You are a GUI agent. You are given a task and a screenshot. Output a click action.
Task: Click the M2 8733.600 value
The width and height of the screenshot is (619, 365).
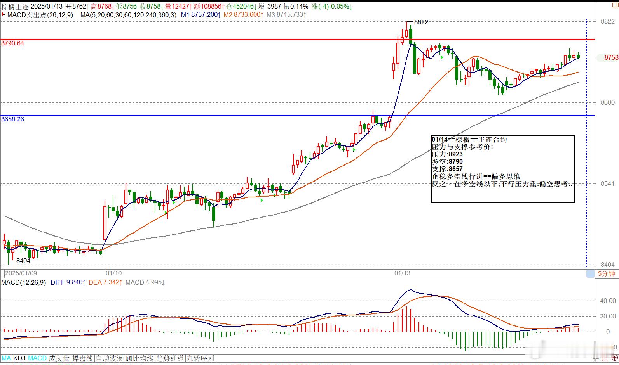244,15
